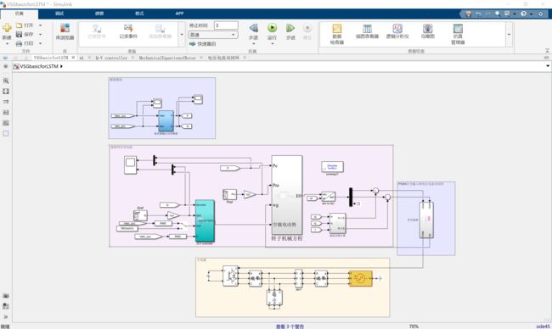Select the blue block in the top purple area
Viewport: 552px width, 329px height.
tap(166, 121)
